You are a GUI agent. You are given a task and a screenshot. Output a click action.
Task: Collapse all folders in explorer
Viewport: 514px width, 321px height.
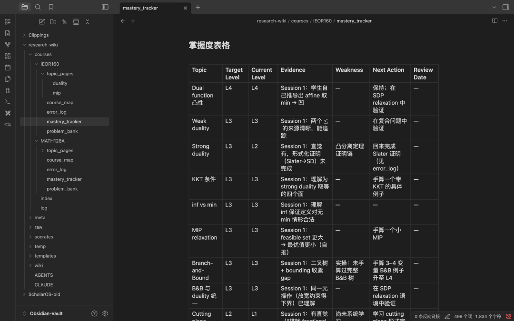click(87, 21)
